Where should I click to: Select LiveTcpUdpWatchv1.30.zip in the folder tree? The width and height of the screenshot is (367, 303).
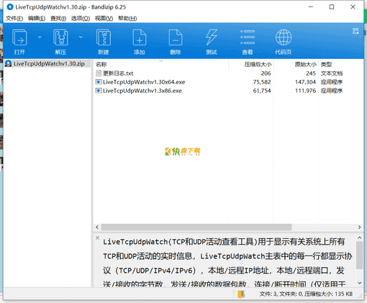(49, 63)
